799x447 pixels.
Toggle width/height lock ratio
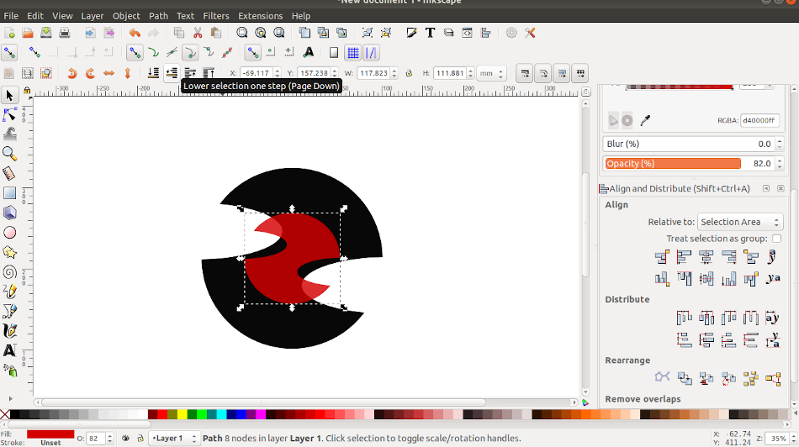(409, 73)
